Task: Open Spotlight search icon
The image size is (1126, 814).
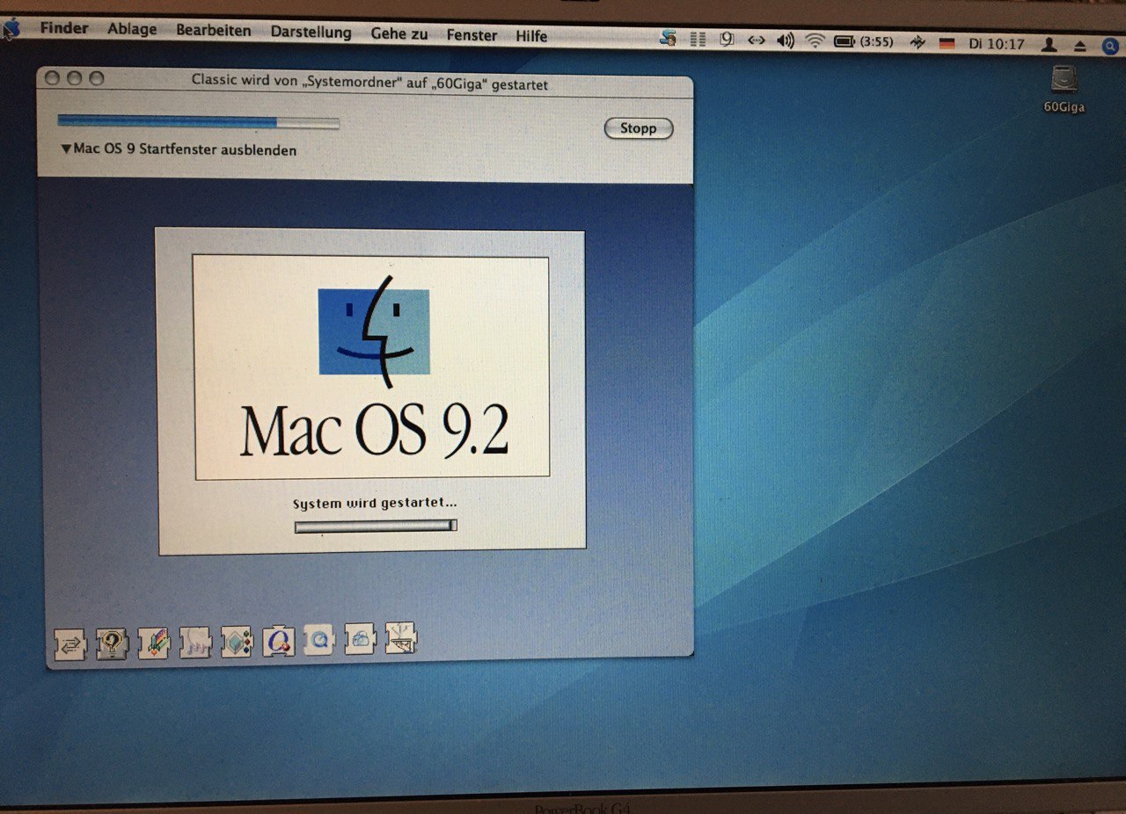Action: tap(1110, 46)
